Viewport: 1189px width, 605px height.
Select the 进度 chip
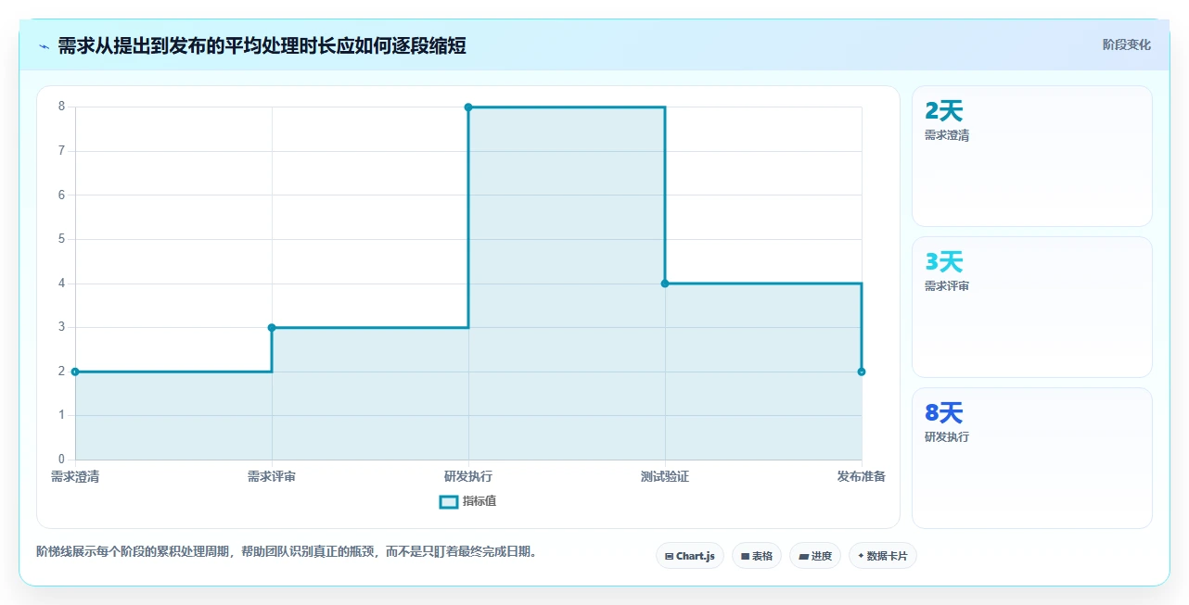pyautogui.click(x=815, y=556)
